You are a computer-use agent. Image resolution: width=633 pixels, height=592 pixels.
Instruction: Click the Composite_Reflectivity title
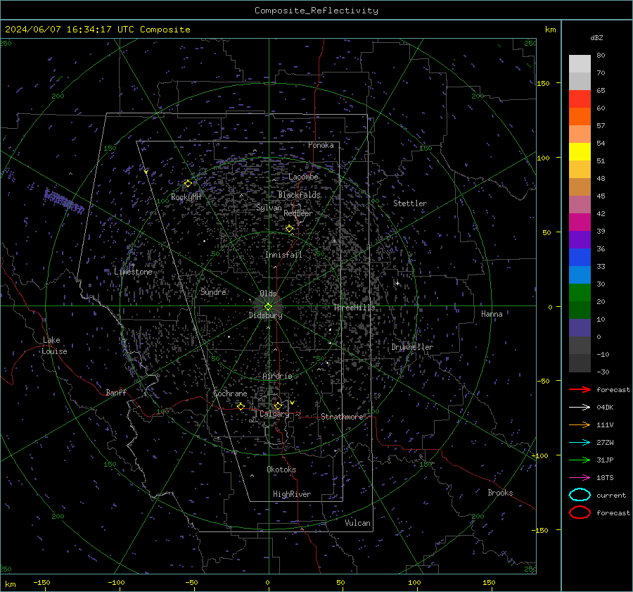(x=316, y=11)
